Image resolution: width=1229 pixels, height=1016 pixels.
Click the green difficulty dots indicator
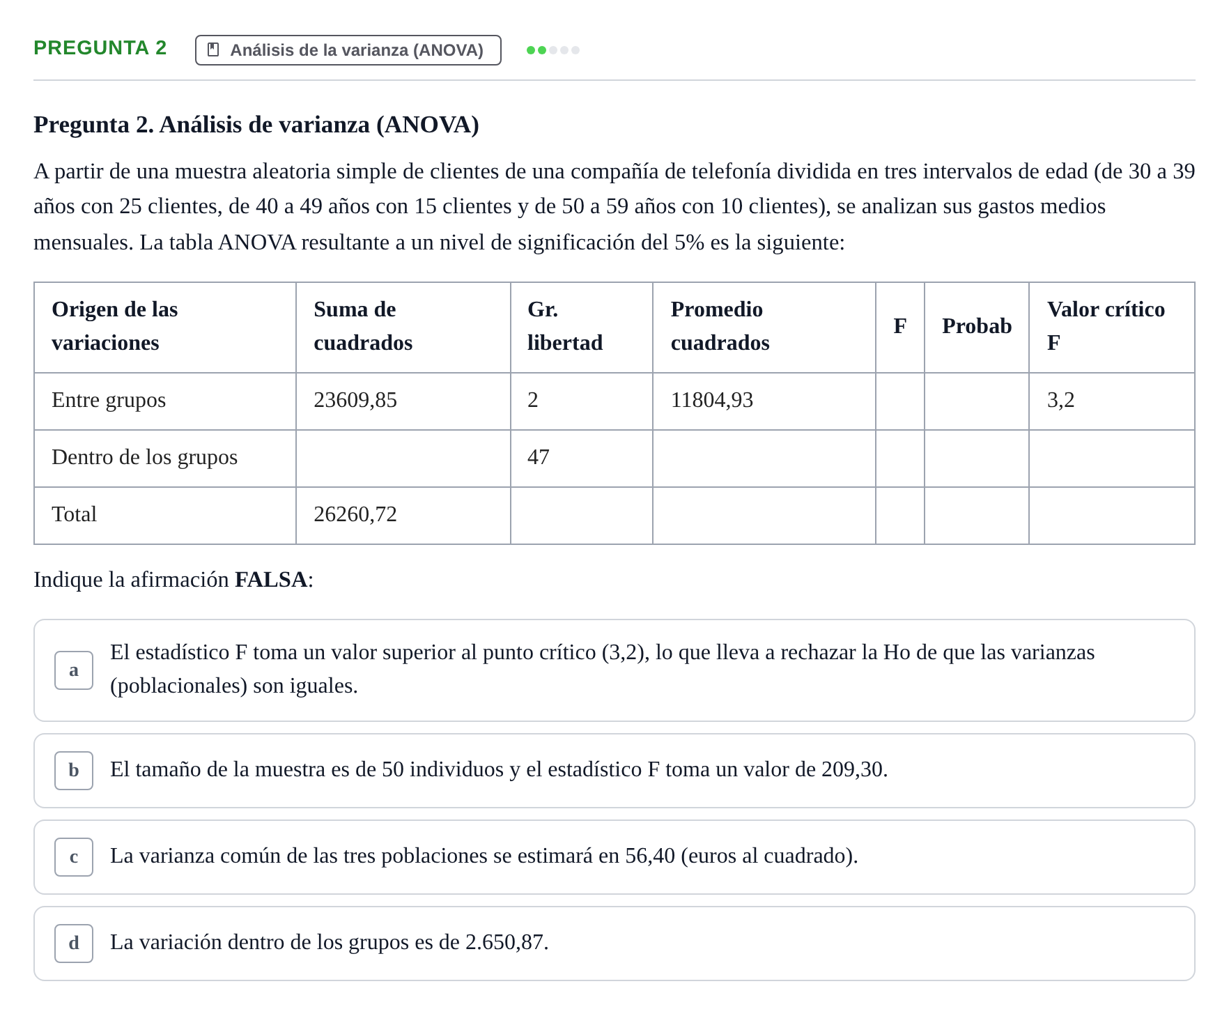point(553,50)
